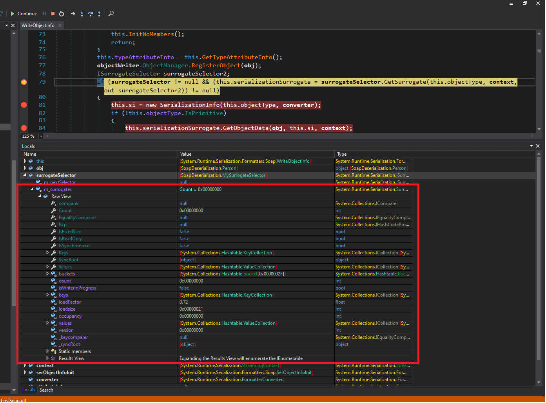Click the m_surrogates field icon
546x403 pixels.
[x=38, y=189]
